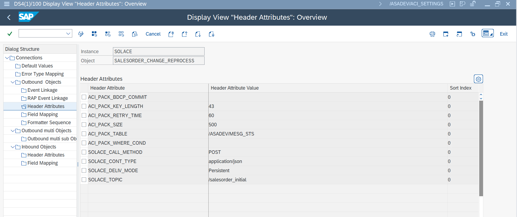
Task: Click the Header Attribute Value column header
Action: point(328,88)
